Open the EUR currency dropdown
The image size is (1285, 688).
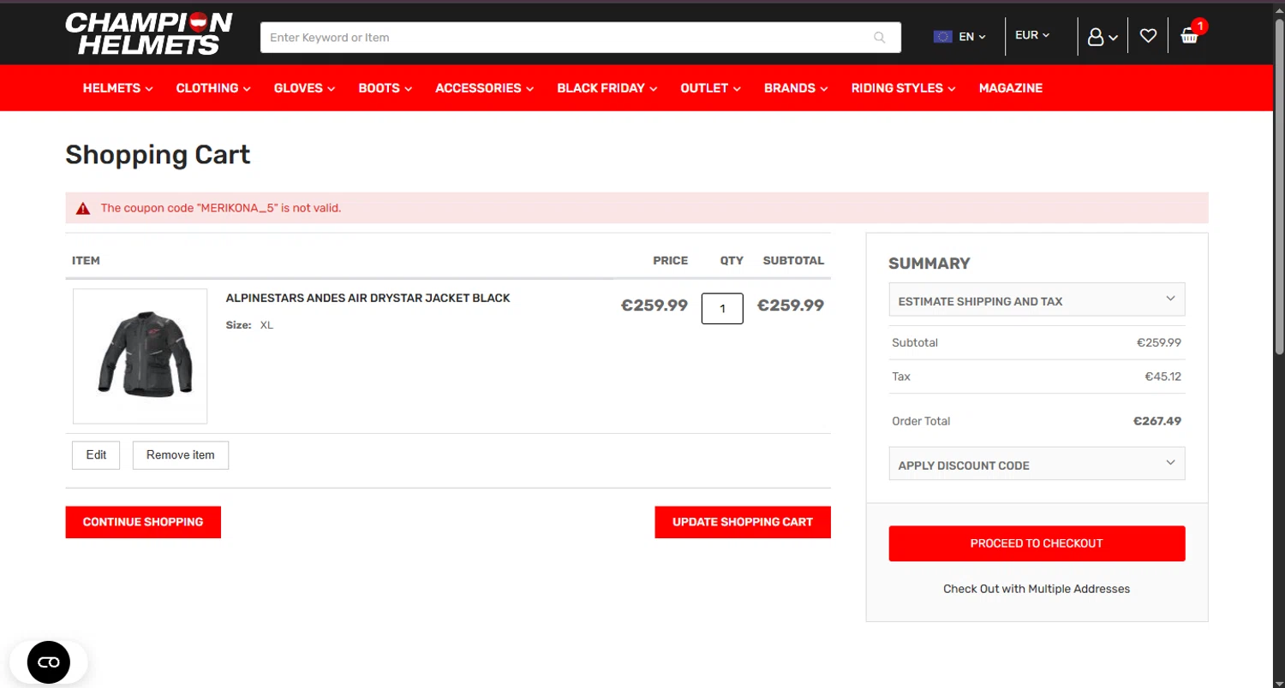(x=1032, y=35)
